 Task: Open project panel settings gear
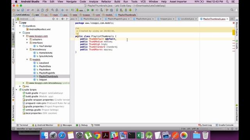click(62, 19)
